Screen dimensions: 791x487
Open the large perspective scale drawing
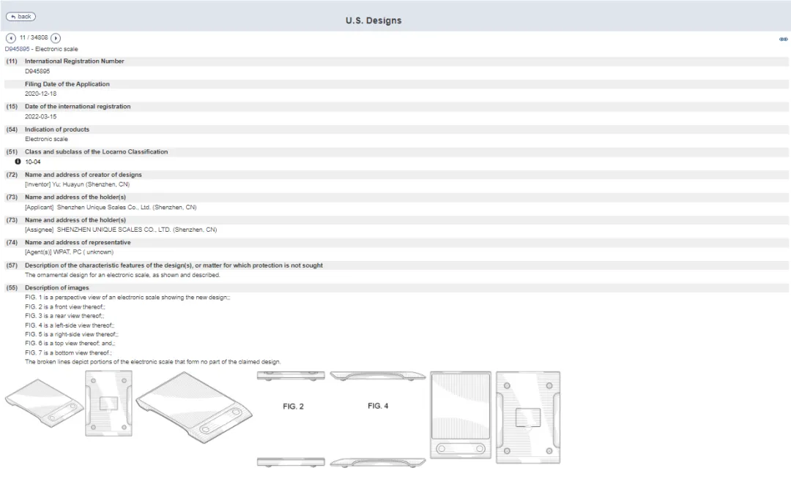click(194, 407)
